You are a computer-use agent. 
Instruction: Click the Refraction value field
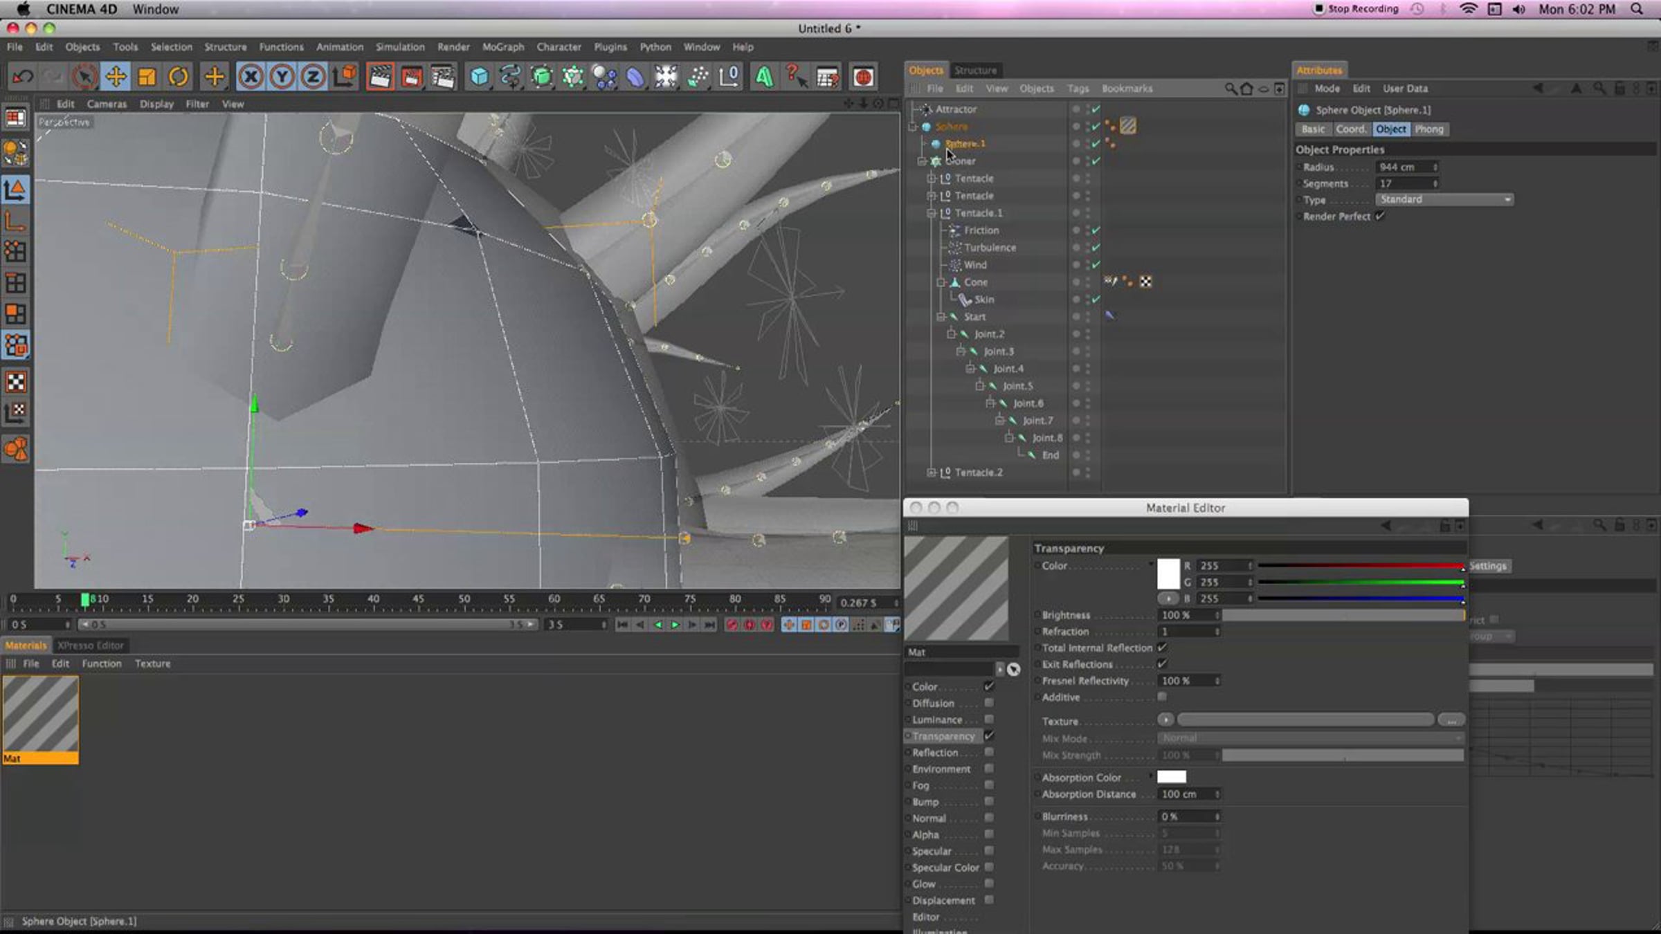click(x=1189, y=632)
